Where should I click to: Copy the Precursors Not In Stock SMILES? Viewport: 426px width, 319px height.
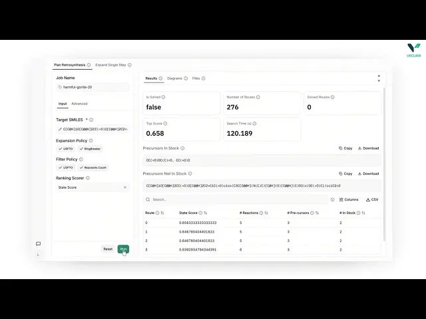pyautogui.click(x=345, y=173)
